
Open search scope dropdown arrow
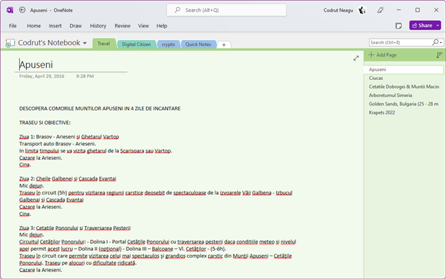click(441, 43)
